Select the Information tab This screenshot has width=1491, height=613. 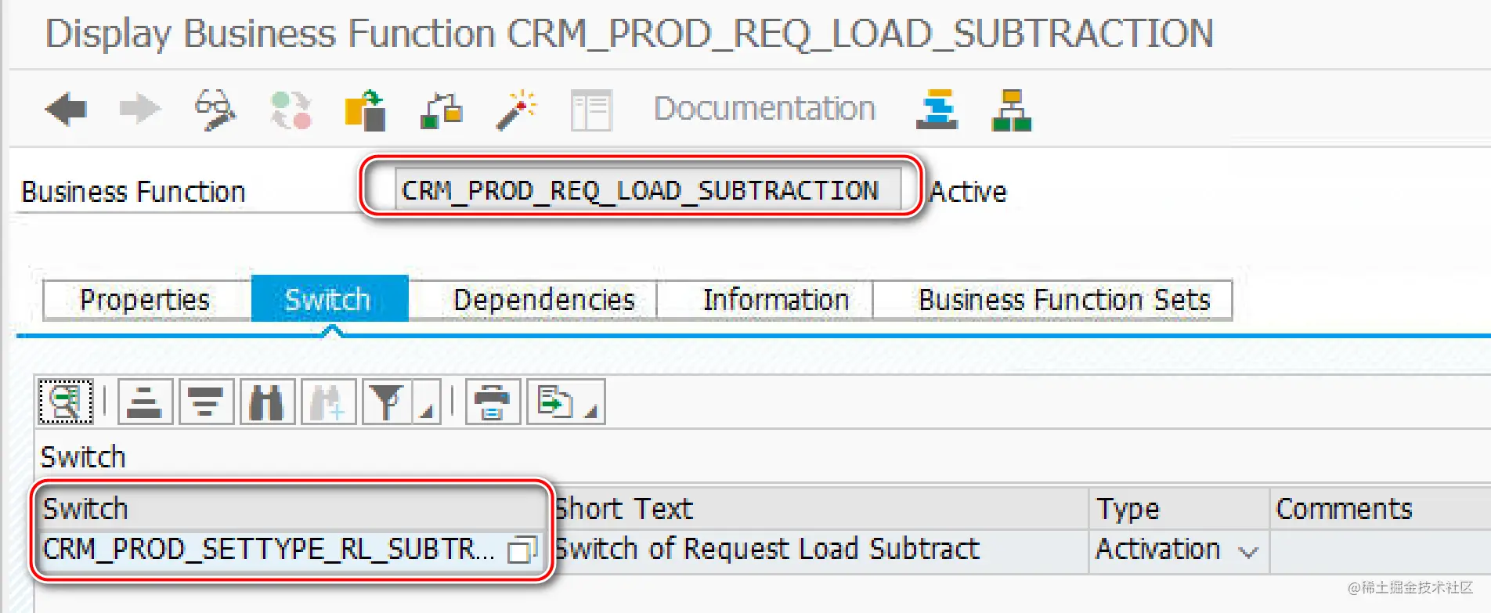coord(775,300)
